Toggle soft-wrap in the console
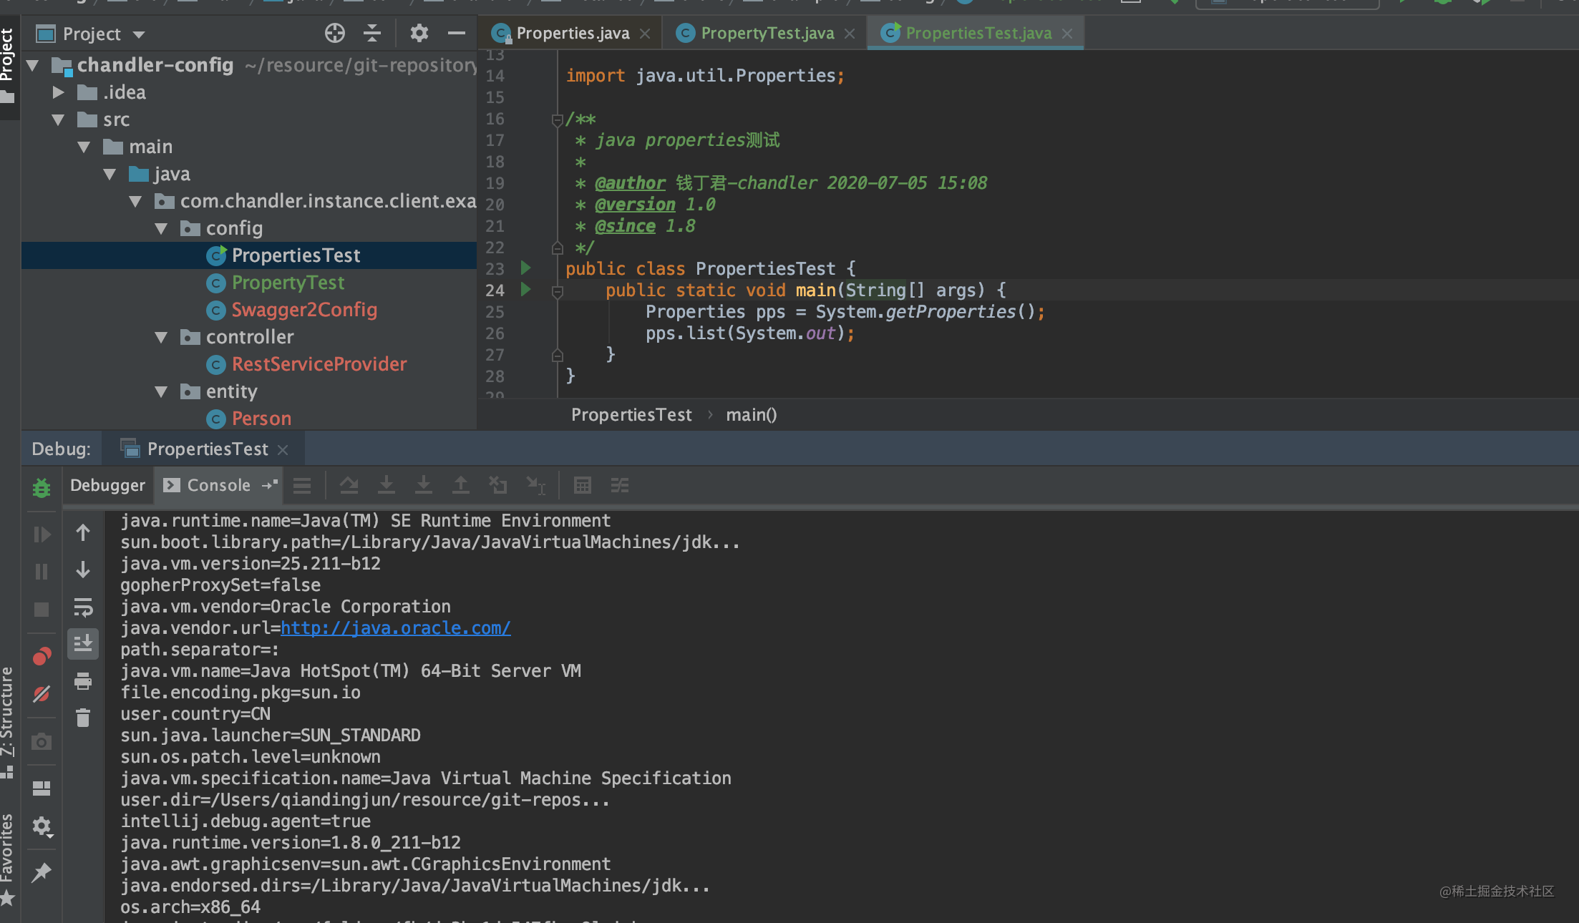 (x=83, y=607)
